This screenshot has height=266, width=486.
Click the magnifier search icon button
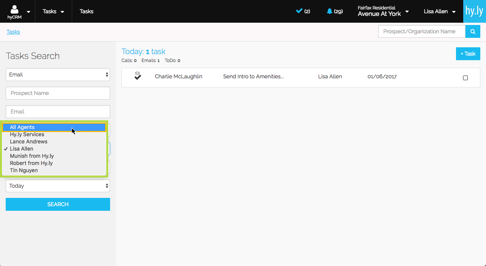pyautogui.click(x=473, y=31)
